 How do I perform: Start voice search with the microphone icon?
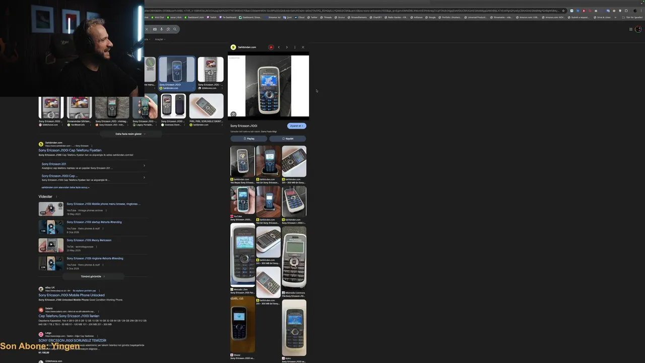tap(161, 29)
